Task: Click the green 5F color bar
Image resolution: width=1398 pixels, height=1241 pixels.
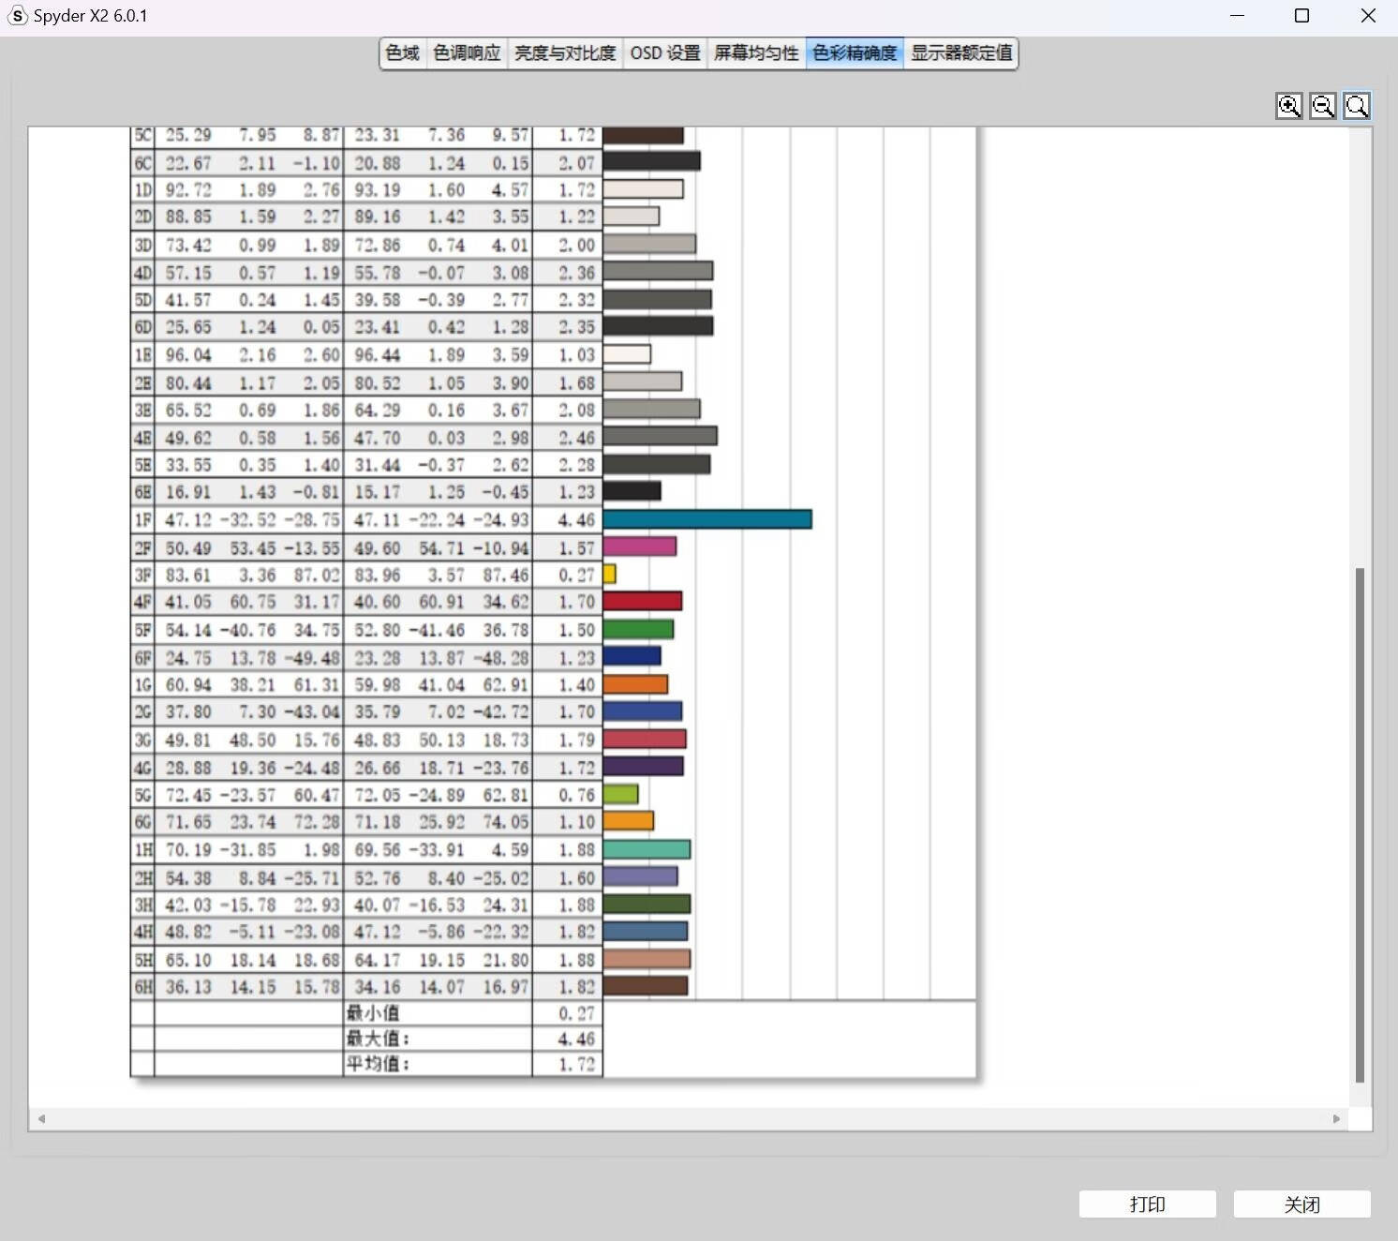Action: [638, 629]
